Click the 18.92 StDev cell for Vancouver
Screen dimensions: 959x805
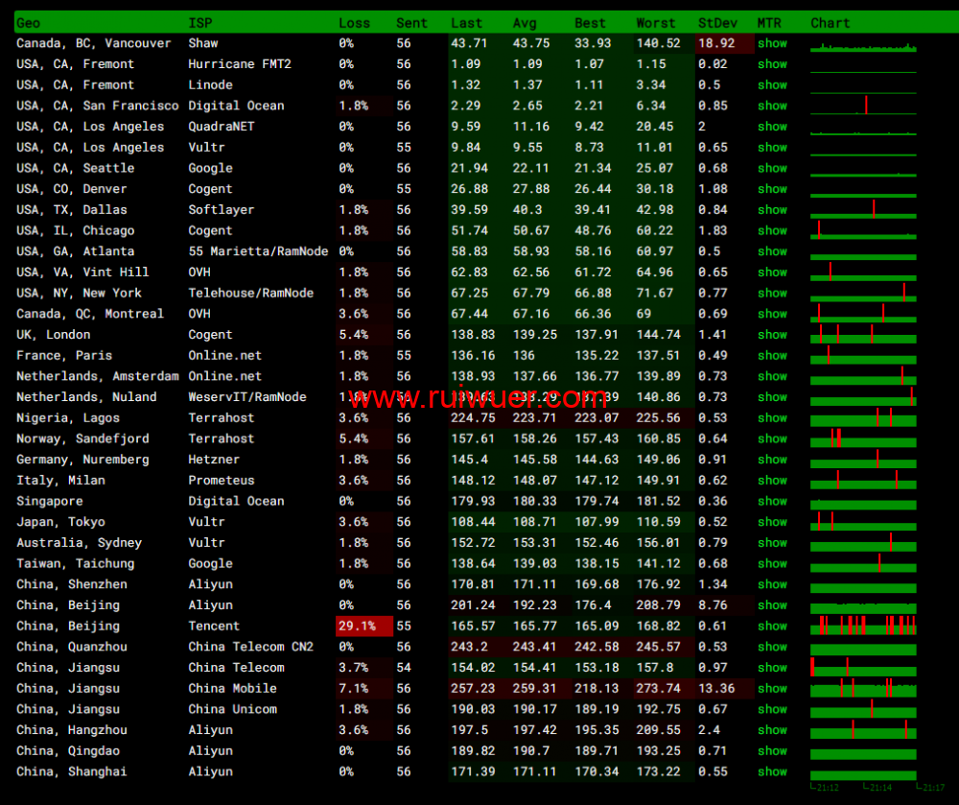pyautogui.click(x=716, y=43)
